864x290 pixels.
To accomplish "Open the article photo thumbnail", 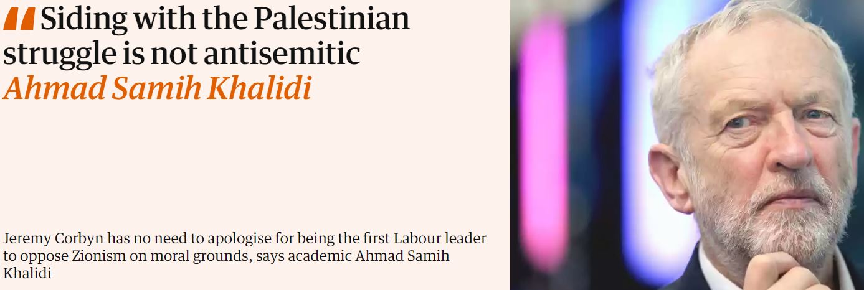I will (x=686, y=145).
